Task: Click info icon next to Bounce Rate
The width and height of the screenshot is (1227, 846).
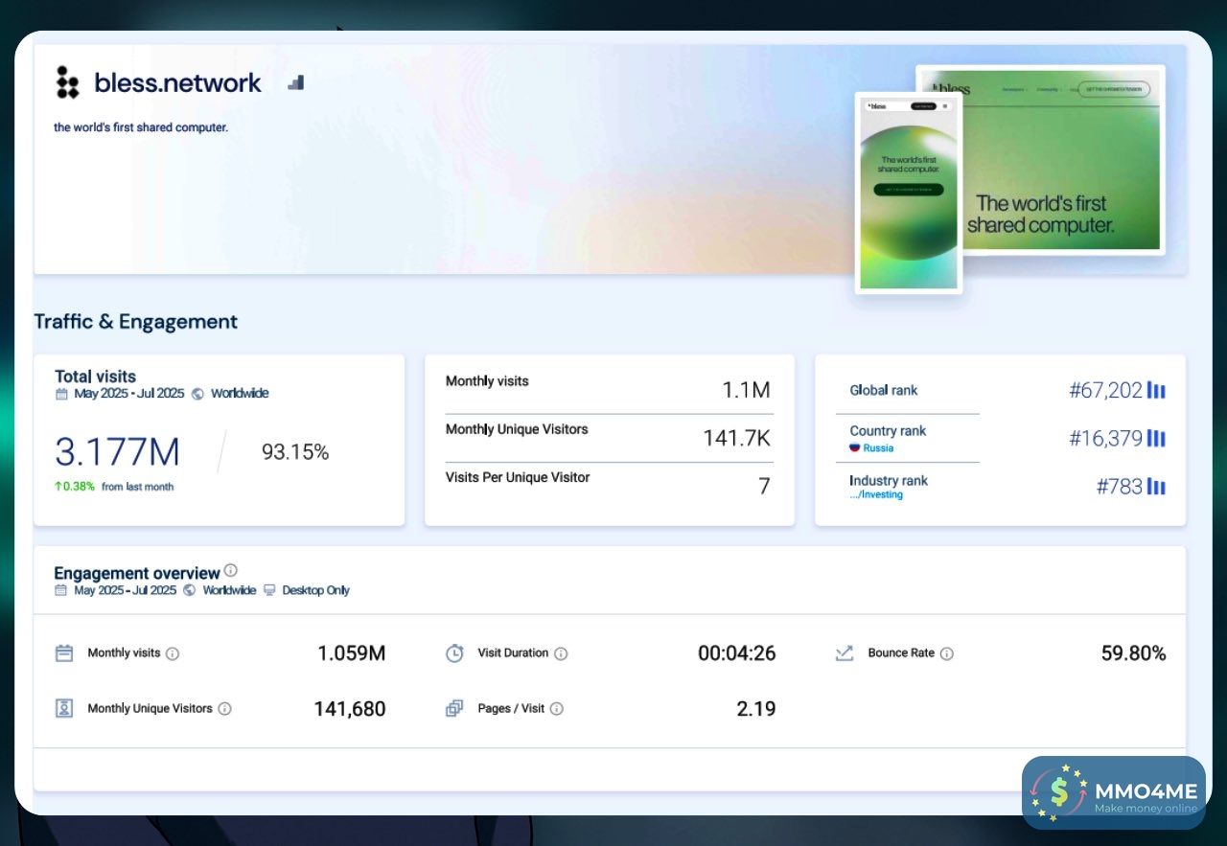Action: (946, 653)
